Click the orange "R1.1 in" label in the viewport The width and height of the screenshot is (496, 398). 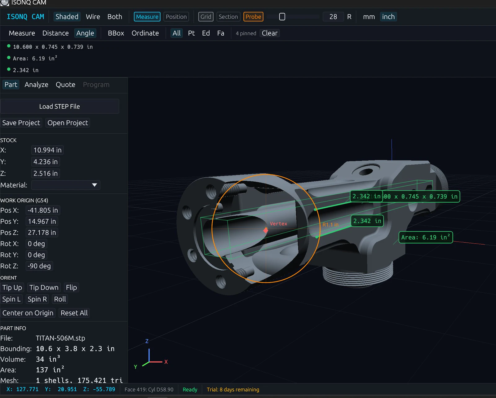click(x=330, y=224)
